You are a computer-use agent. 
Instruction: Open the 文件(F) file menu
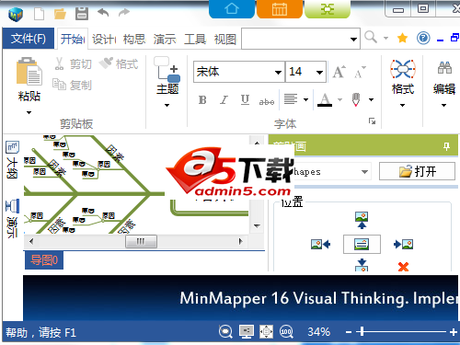(29, 39)
